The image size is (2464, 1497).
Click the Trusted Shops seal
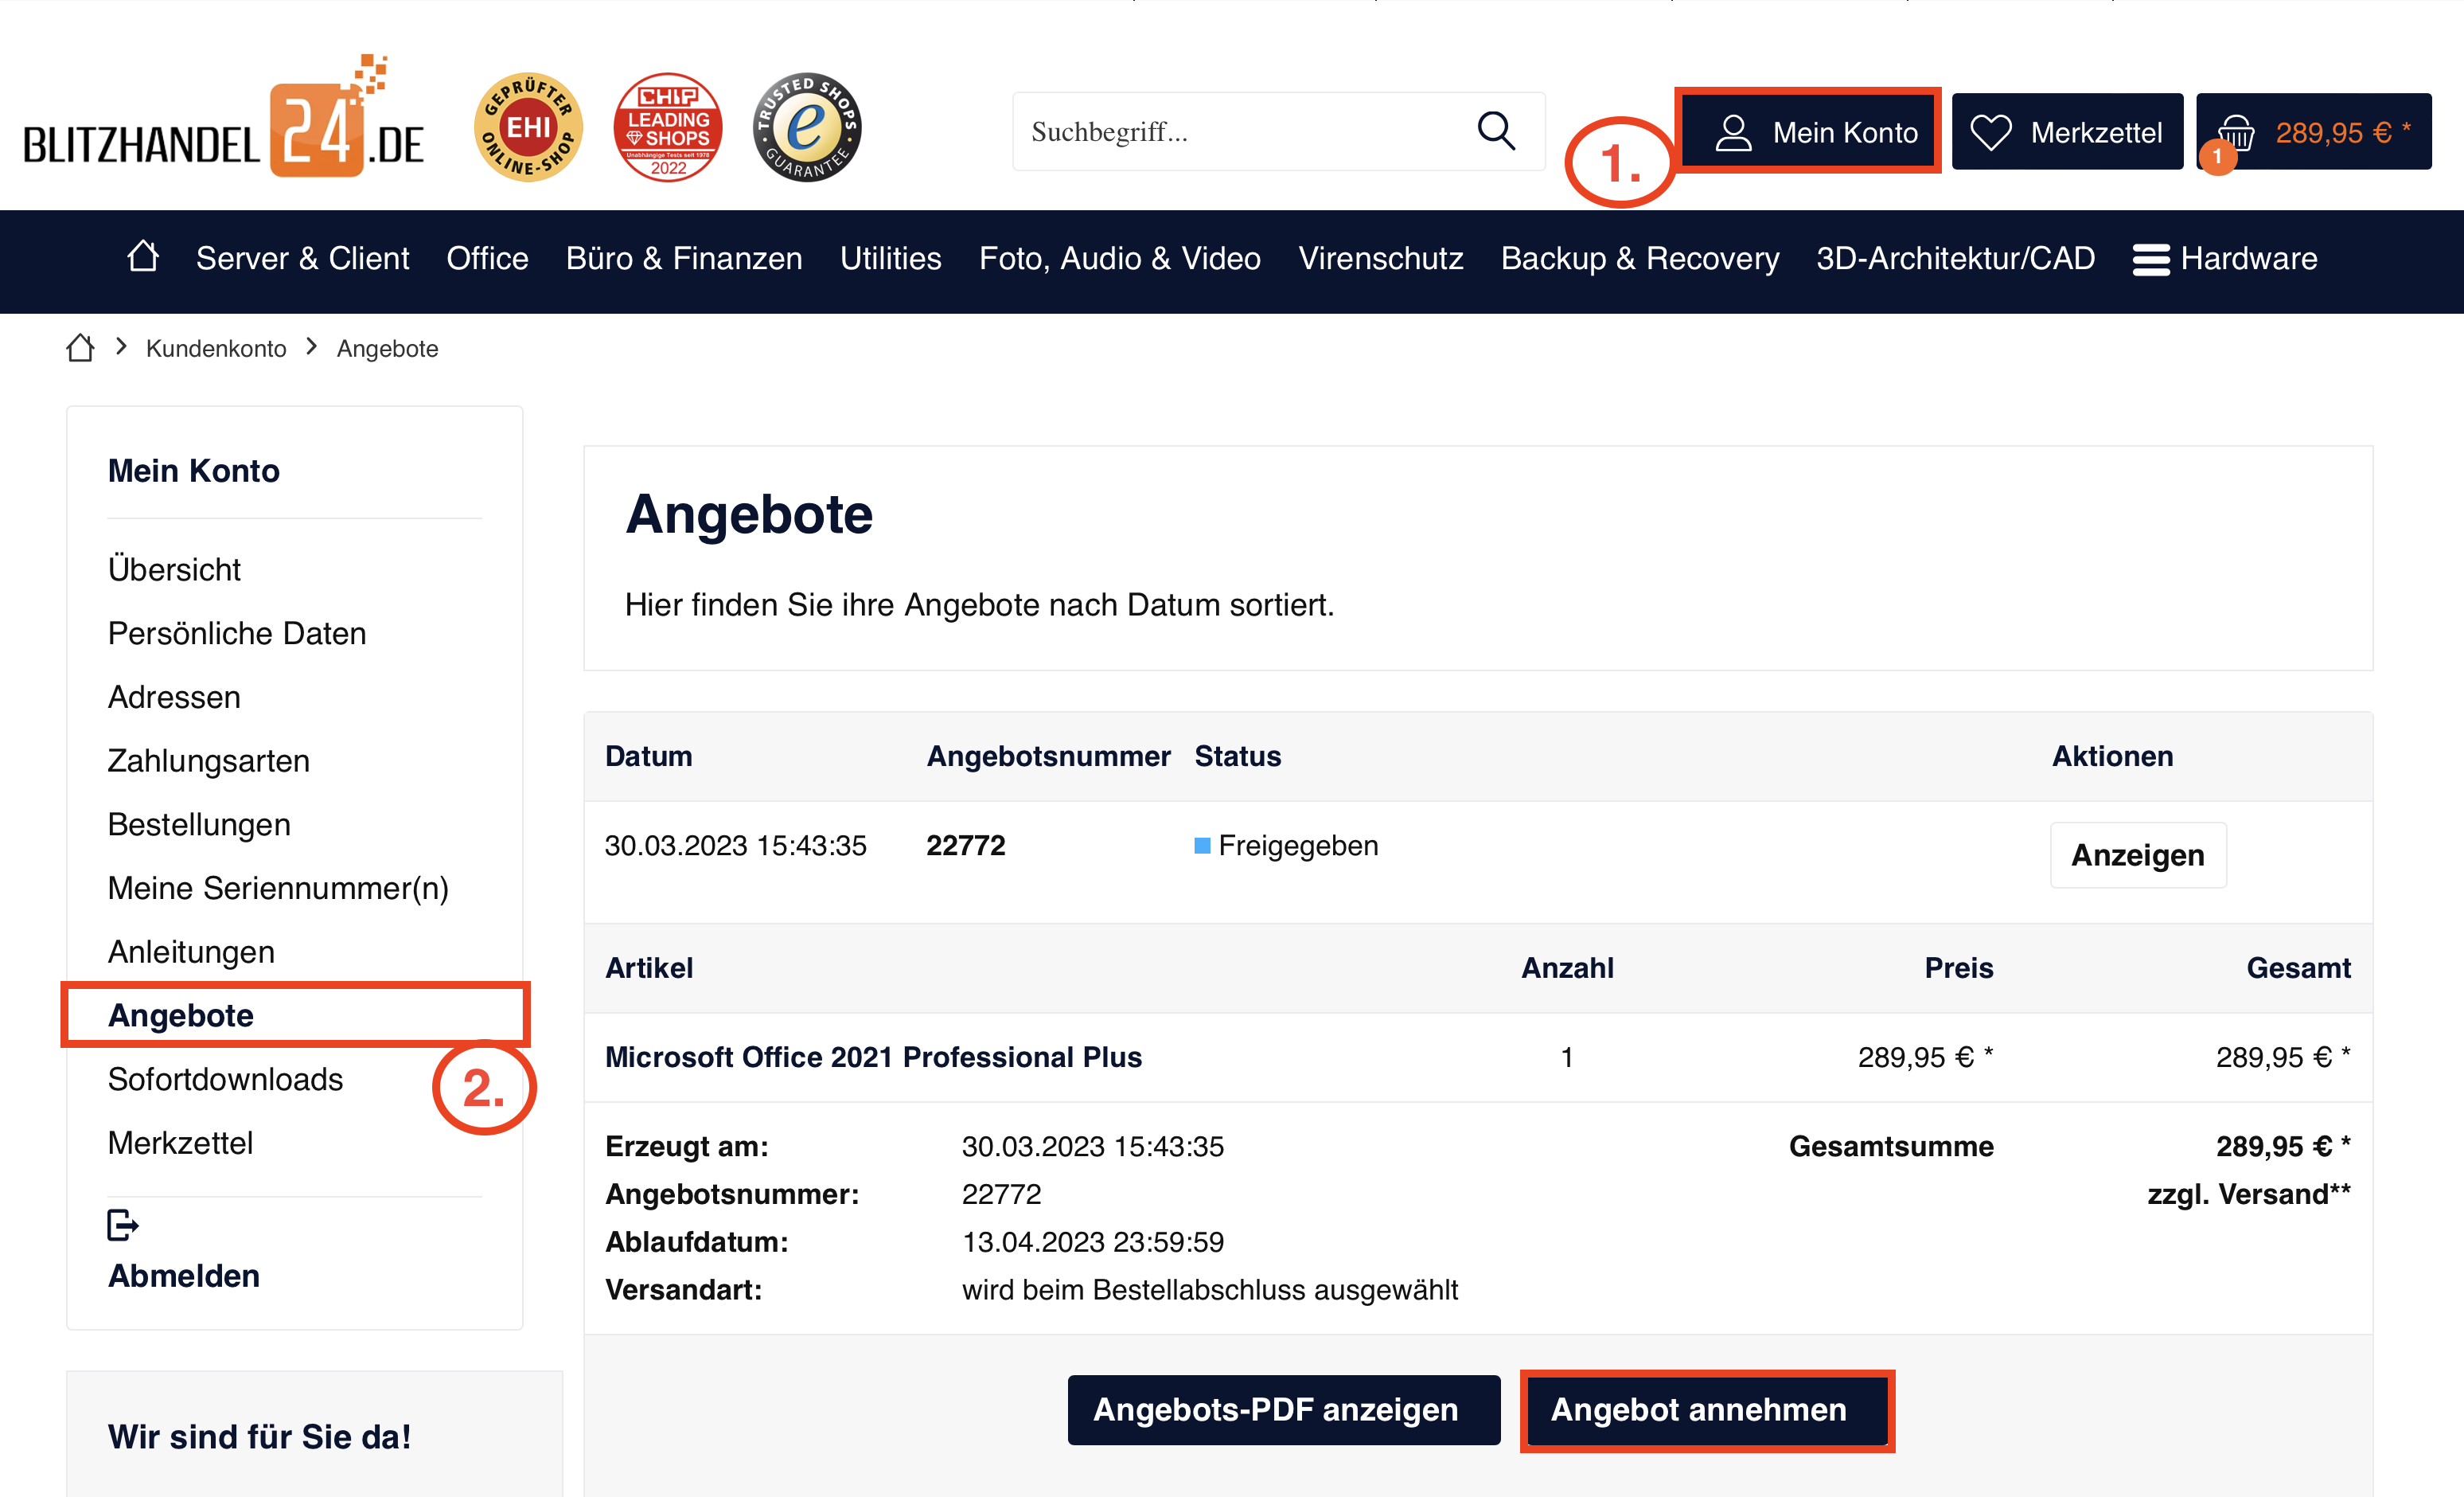(806, 127)
